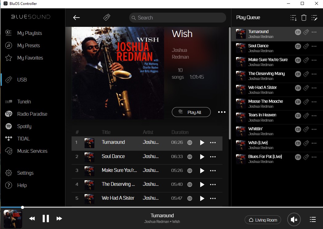Play track Soul Dance in album list

(202, 157)
